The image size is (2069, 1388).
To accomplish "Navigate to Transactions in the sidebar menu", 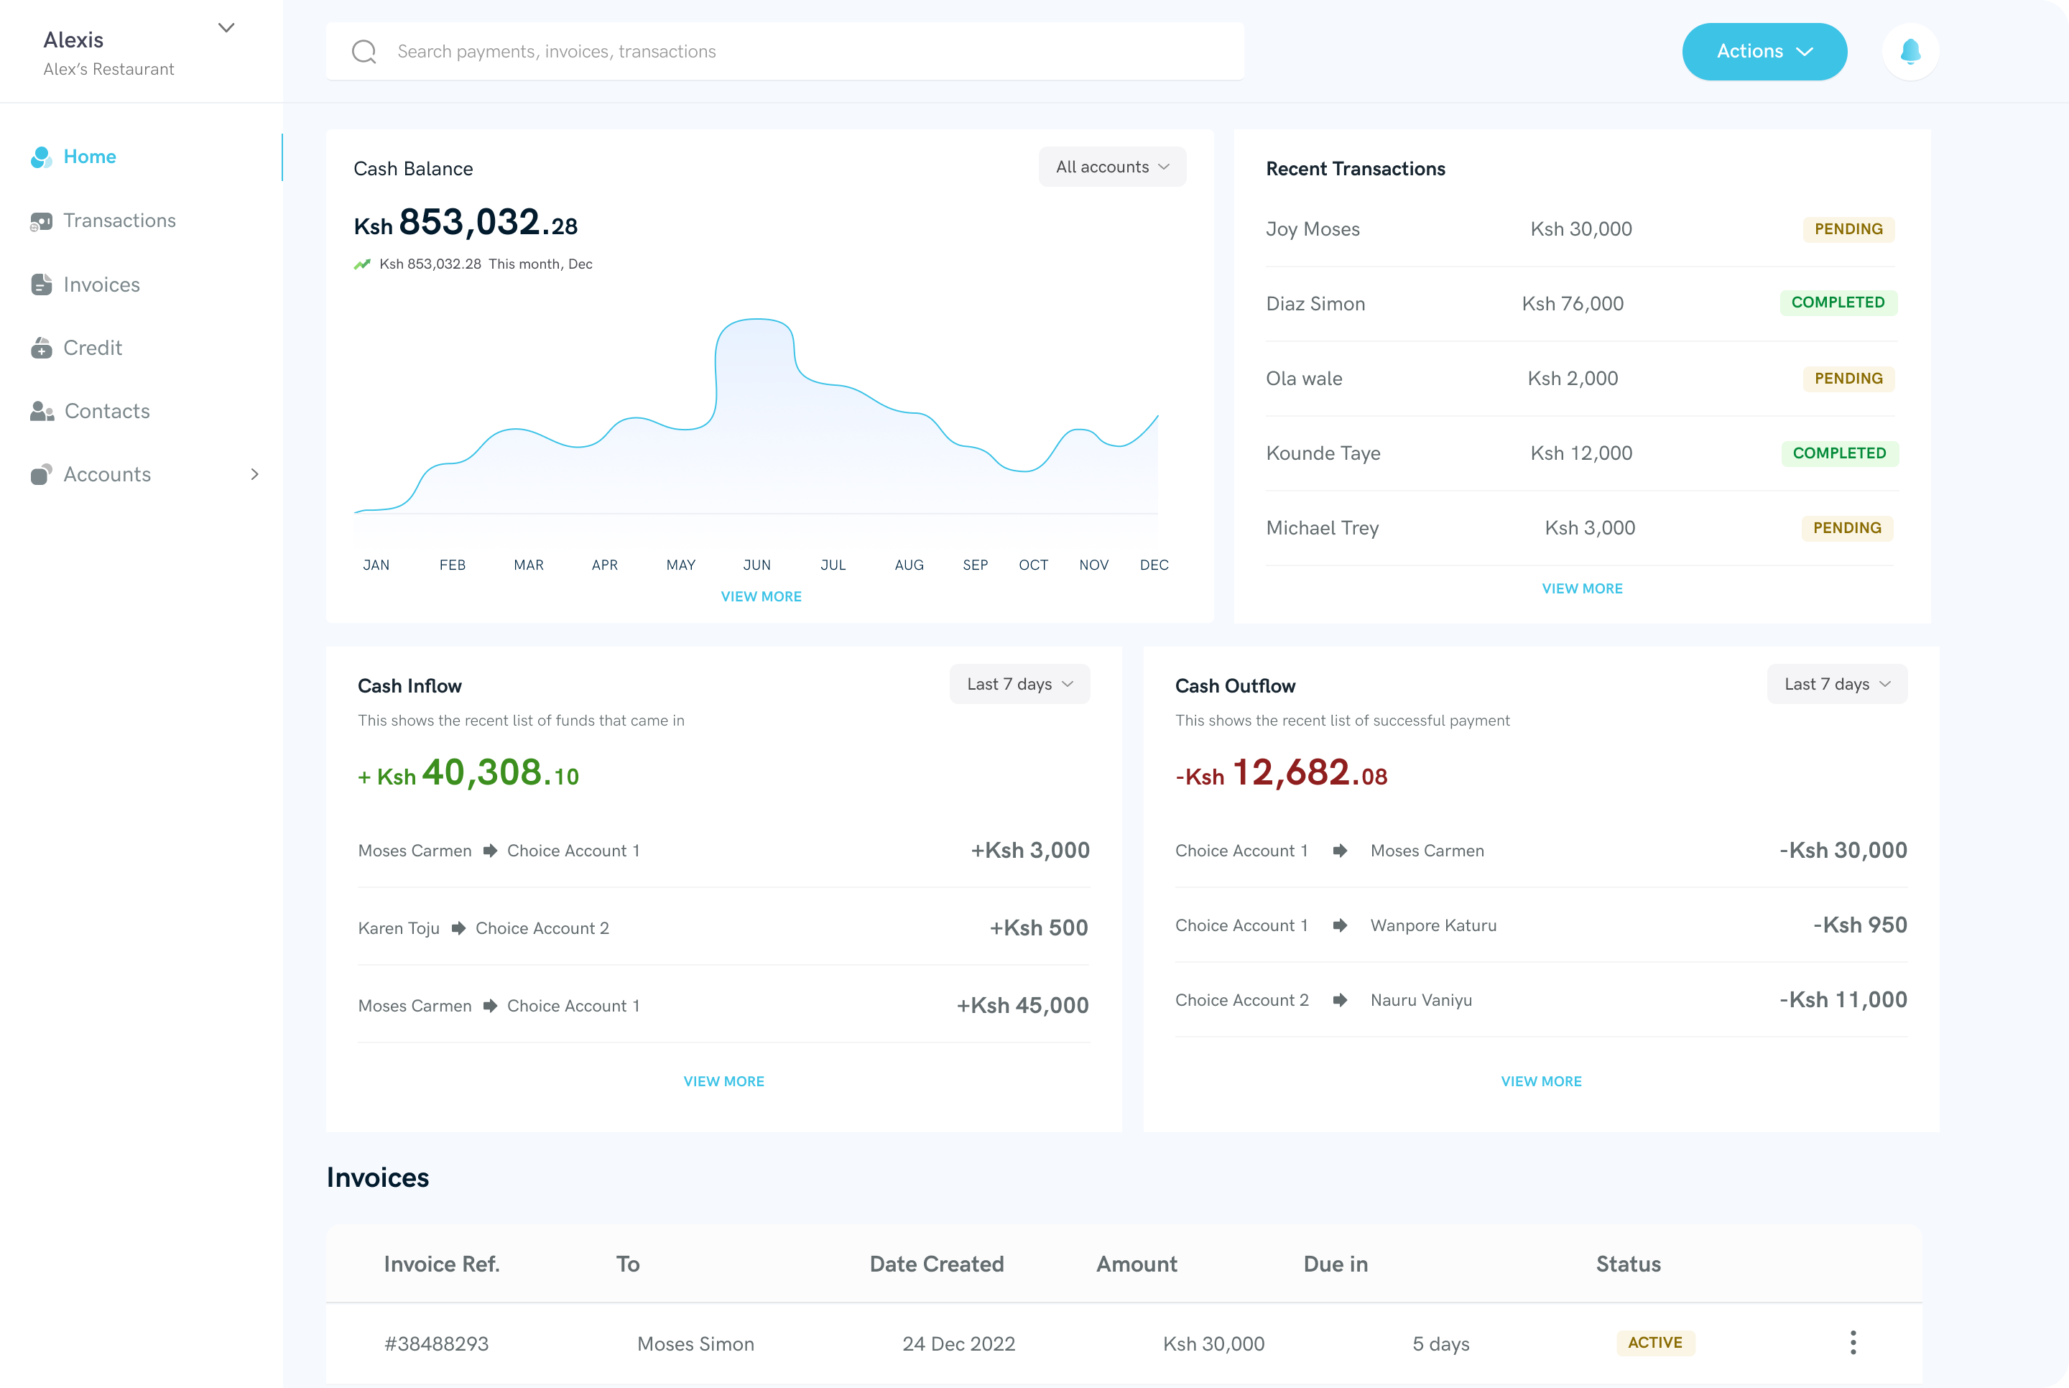I will click(119, 221).
